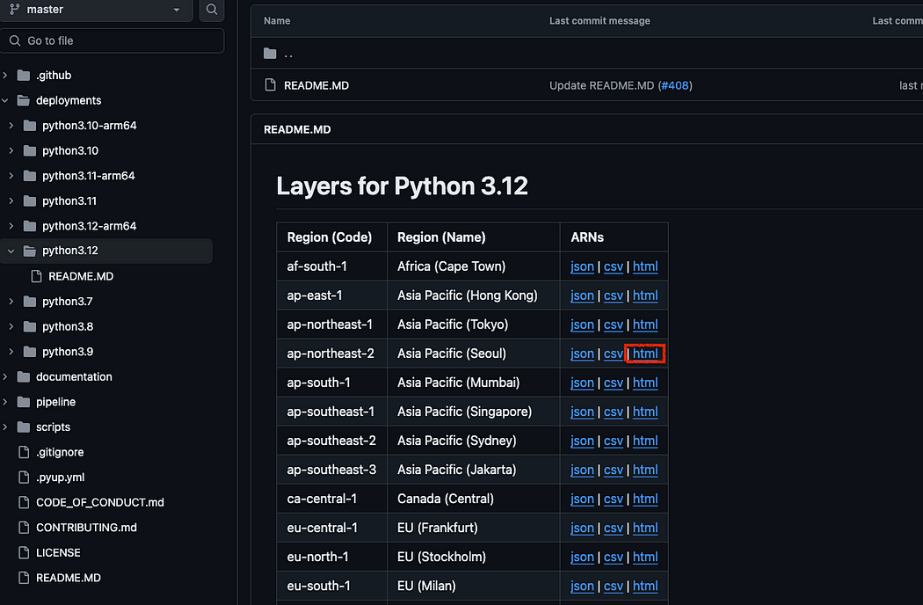Click the README.MD panel heading
The height and width of the screenshot is (605, 923).
pos(297,129)
